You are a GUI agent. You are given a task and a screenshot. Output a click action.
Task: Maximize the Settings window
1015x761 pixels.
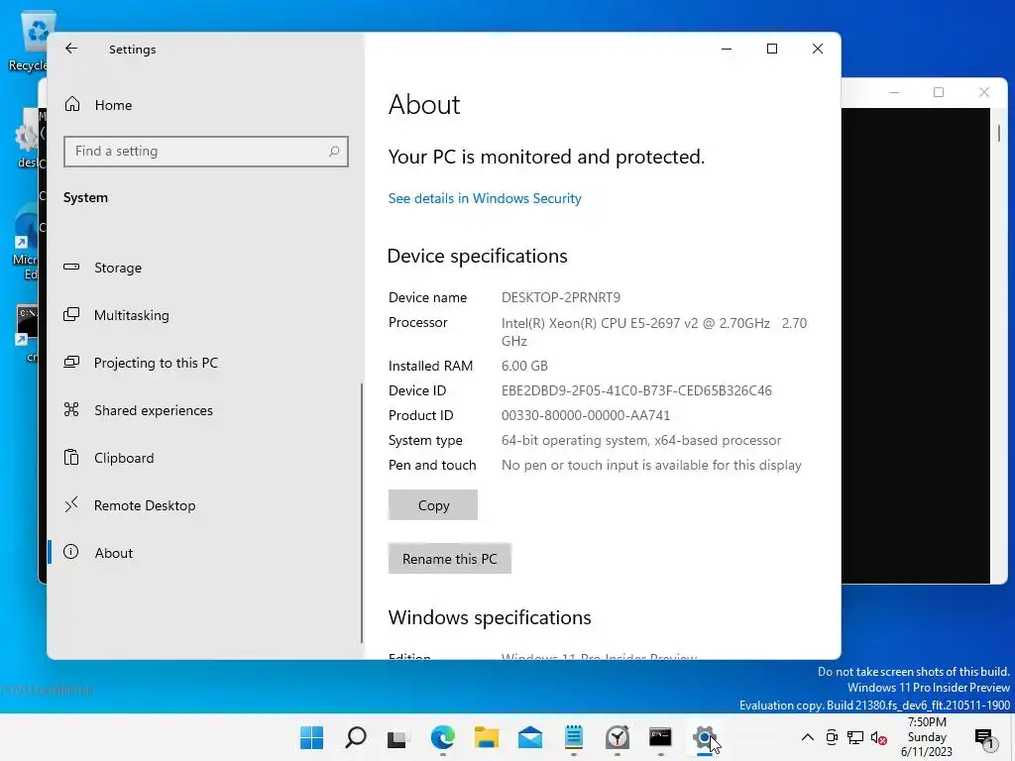(x=771, y=49)
